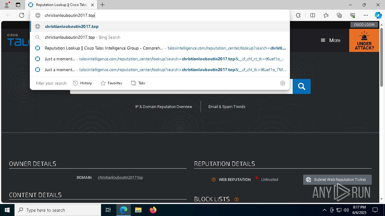385x216 pixels.
Task: Open Settings and more ellipsis menu
Action: click(366, 15)
